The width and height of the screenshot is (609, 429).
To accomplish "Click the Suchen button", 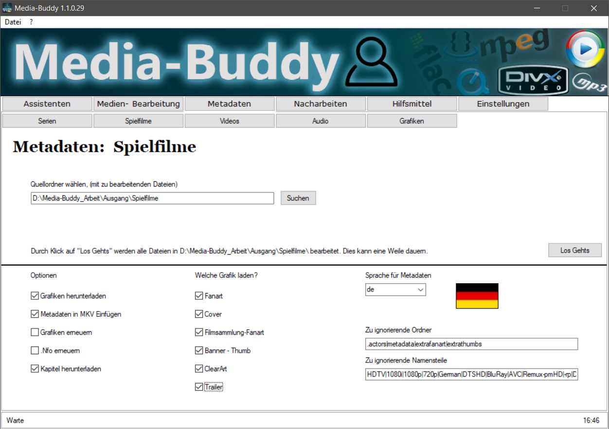I will pos(298,198).
